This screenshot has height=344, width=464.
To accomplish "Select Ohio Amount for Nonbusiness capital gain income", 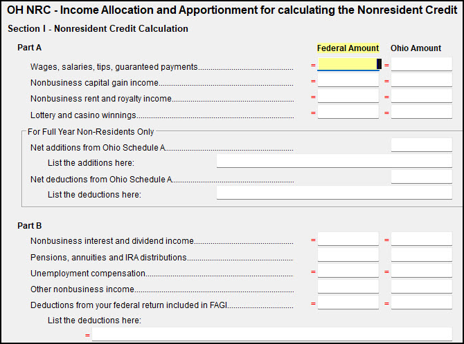I will pos(421,81).
